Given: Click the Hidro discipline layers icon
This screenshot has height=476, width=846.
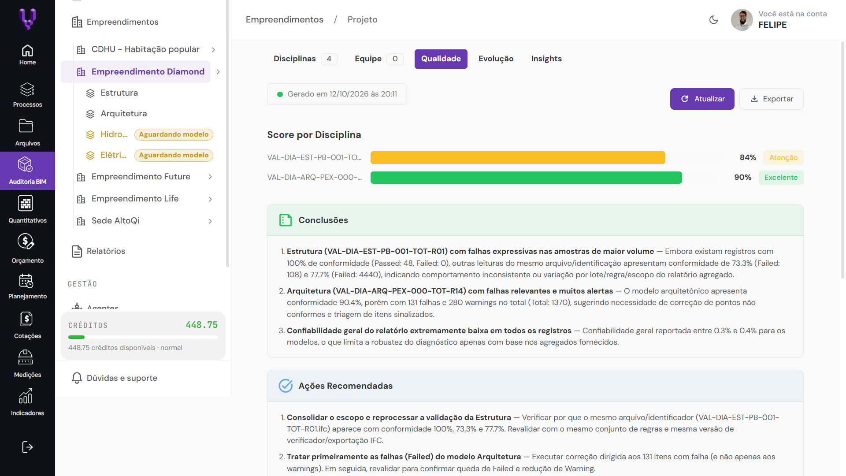Looking at the screenshot, I should [x=90, y=134].
